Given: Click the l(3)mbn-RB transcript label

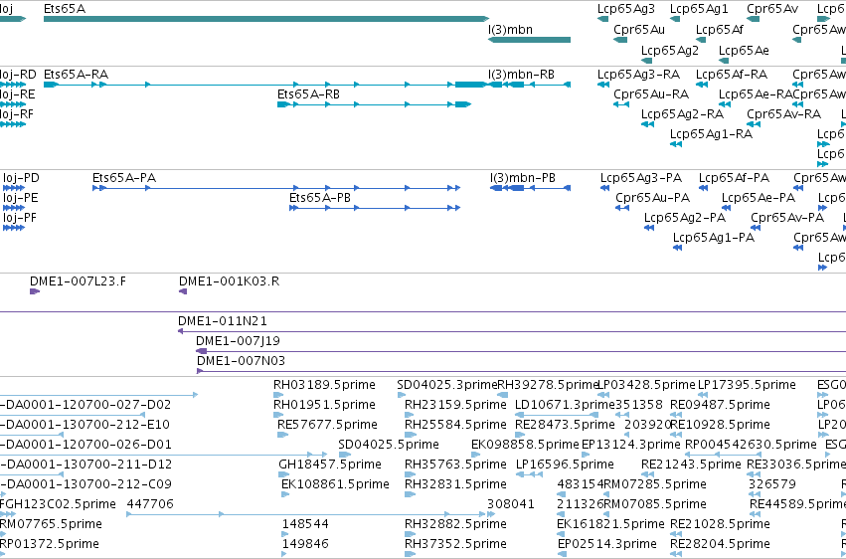Looking at the screenshot, I should point(521,75).
